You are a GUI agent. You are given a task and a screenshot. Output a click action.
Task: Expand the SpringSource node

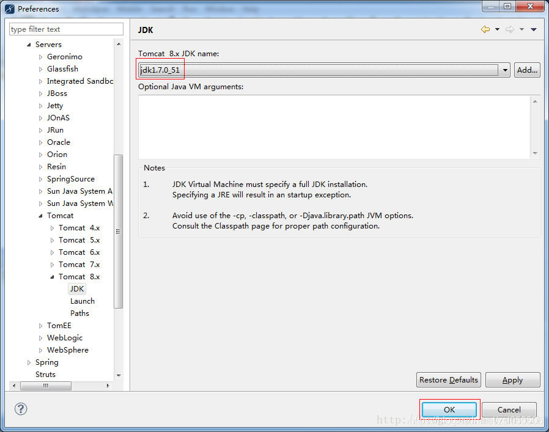(40, 179)
